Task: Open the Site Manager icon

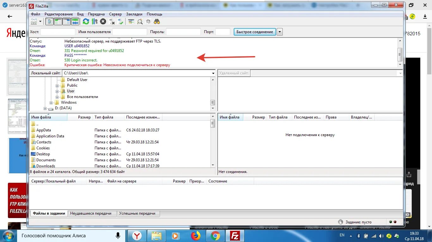Action: (x=34, y=21)
